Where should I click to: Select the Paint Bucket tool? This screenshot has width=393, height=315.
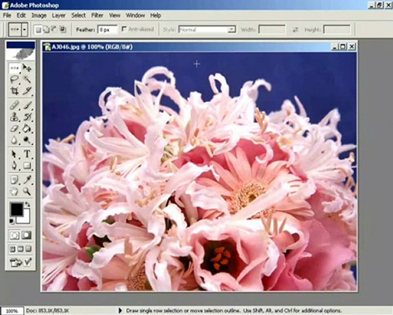(x=27, y=129)
